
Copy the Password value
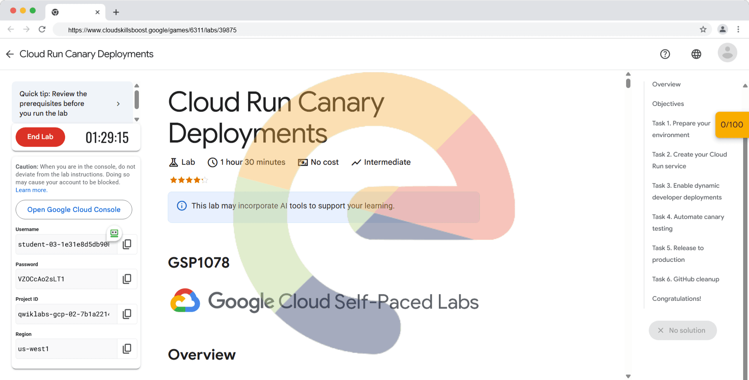127,279
